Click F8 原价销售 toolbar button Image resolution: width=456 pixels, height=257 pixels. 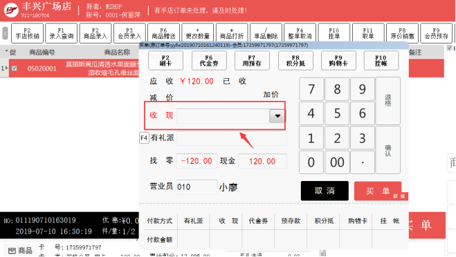tap(402, 33)
